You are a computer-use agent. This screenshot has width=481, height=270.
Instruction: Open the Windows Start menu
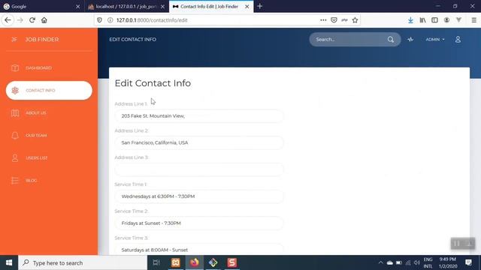tap(9, 262)
